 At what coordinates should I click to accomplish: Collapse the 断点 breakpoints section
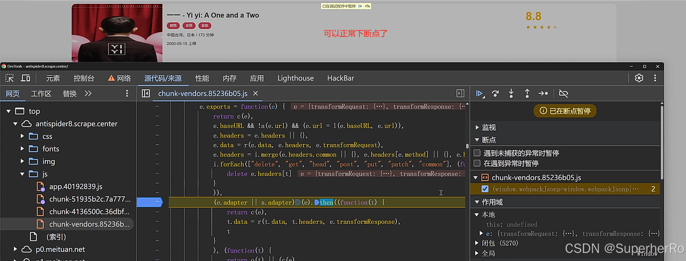pyautogui.click(x=477, y=140)
